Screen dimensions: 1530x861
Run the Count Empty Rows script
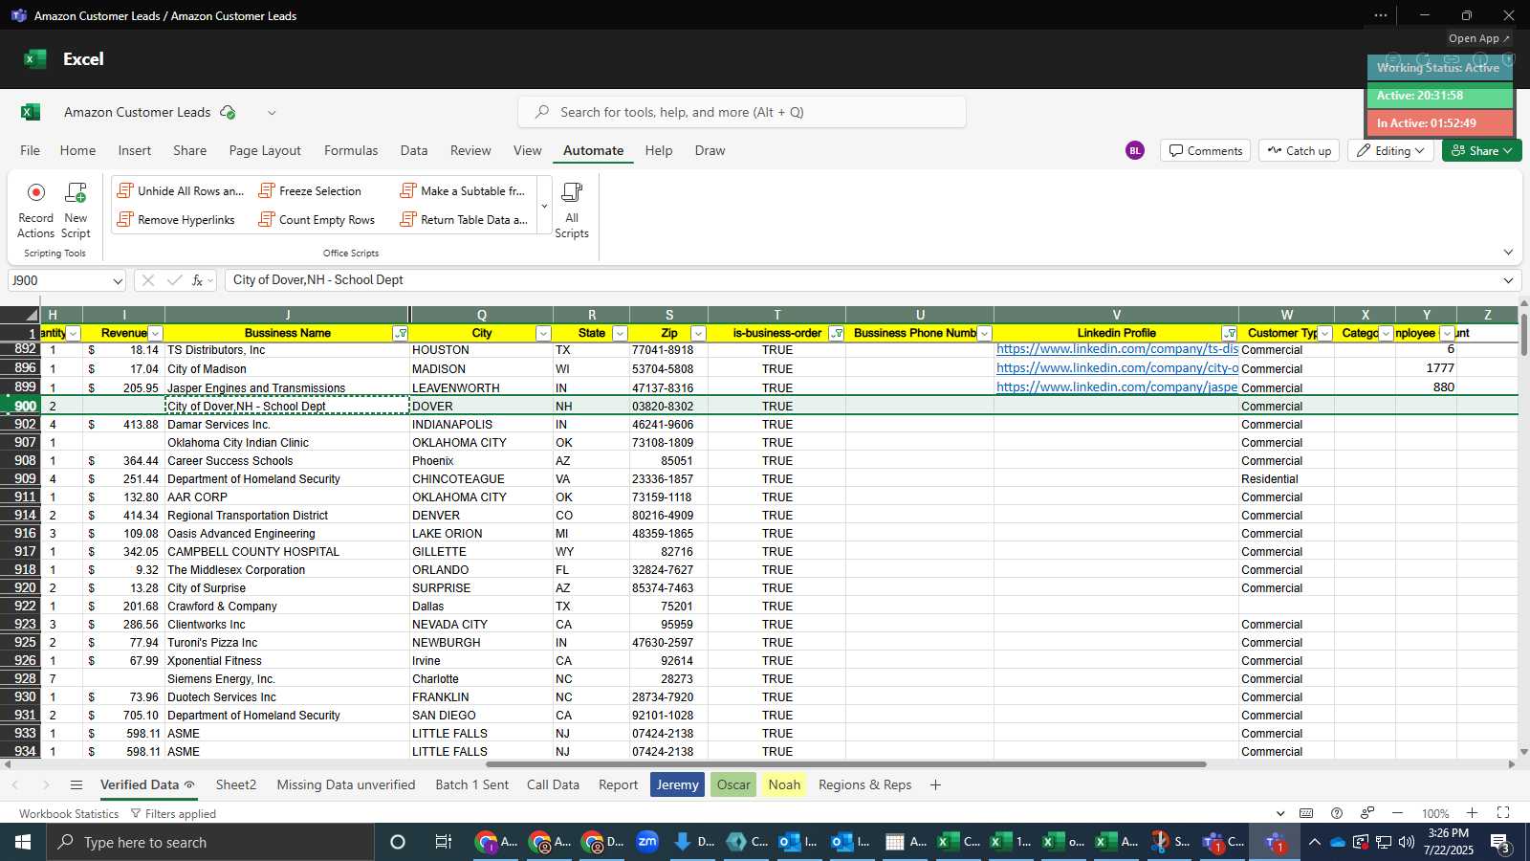pos(317,220)
